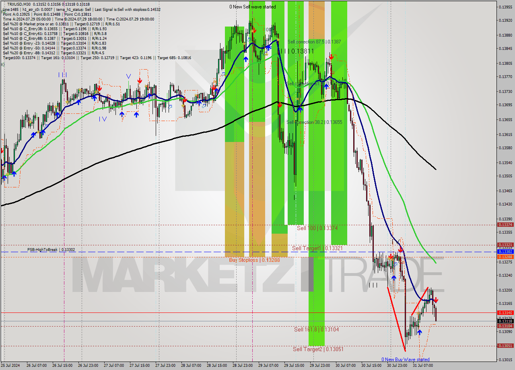Click the red 0.13140 price tag
The width and height of the screenshot is (515, 370).
point(505,312)
